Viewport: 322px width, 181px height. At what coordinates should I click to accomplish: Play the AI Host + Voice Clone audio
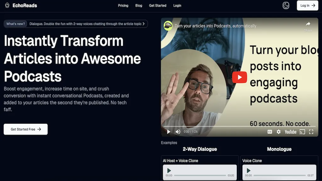pos(169,171)
